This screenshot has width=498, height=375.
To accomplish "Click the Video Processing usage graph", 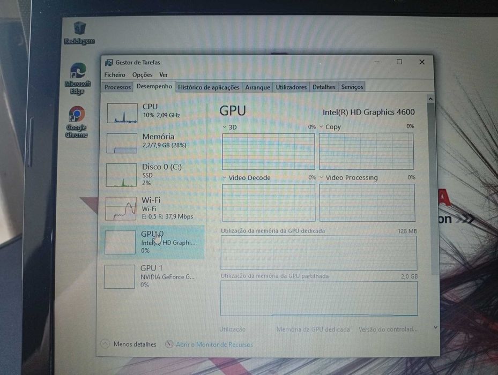I will (367, 202).
